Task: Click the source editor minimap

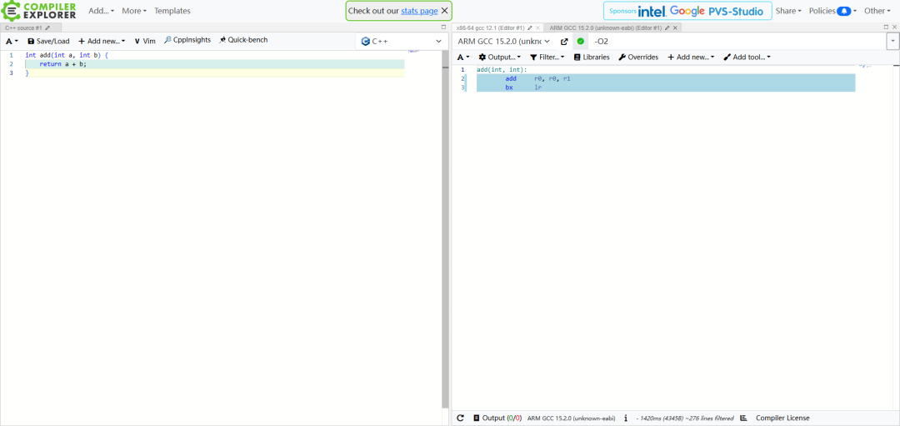Action: (x=414, y=52)
